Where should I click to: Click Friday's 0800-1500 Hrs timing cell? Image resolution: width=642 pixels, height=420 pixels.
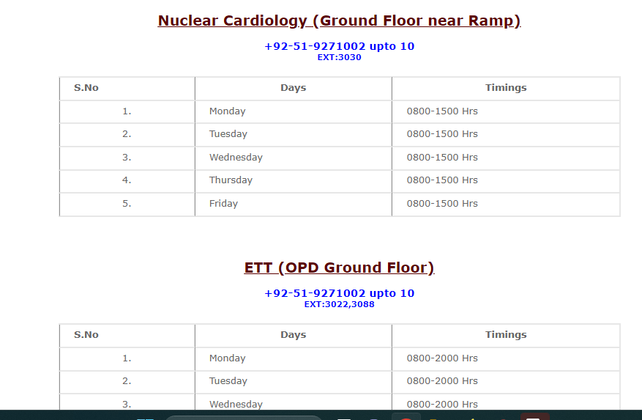(442, 204)
